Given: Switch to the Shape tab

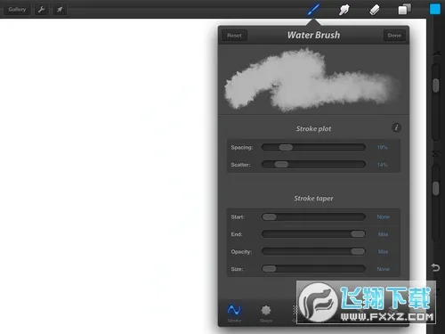Looking at the screenshot, I should [x=266, y=314].
